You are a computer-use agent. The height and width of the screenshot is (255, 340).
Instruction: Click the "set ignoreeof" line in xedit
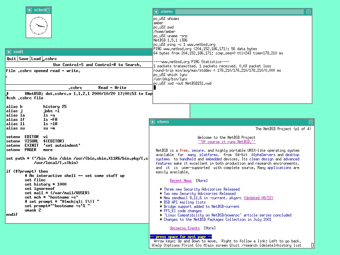pyautogui.click(x=40, y=189)
